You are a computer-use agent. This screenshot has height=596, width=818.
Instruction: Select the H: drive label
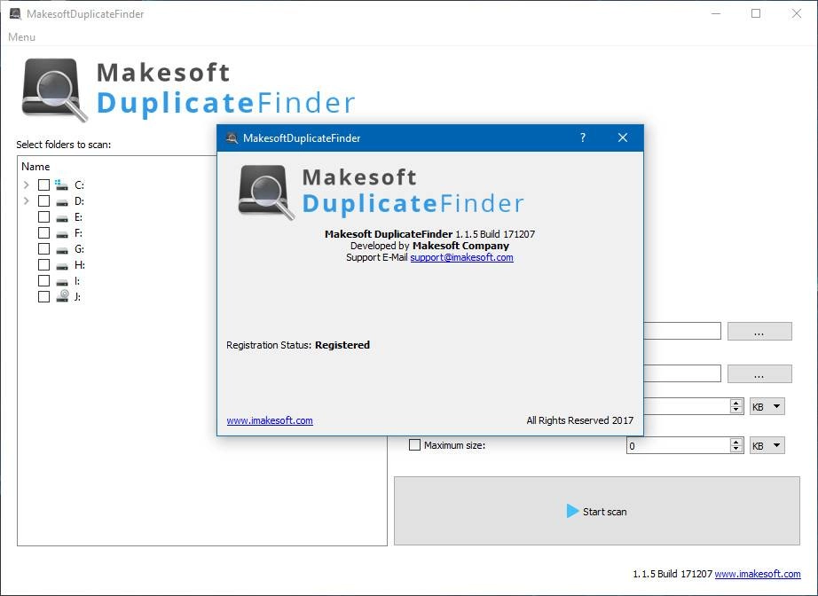pos(79,265)
